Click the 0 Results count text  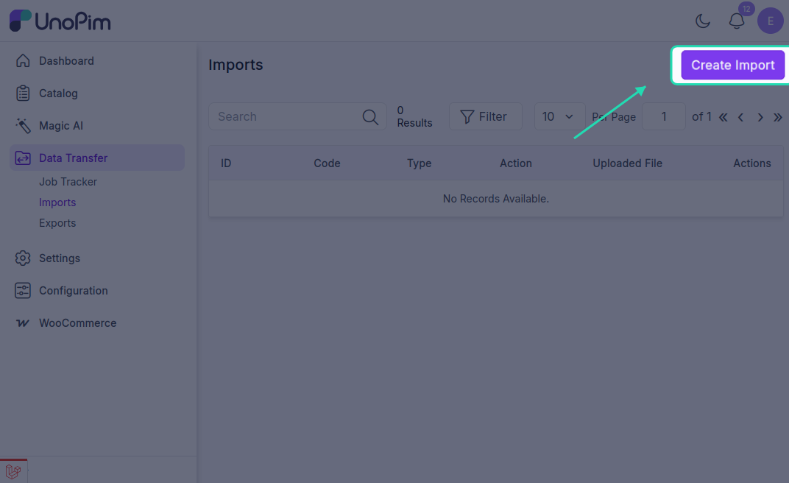[414, 116]
